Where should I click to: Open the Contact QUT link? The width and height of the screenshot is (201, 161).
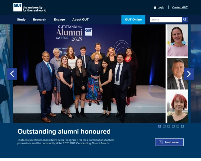click(x=180, y=7)
